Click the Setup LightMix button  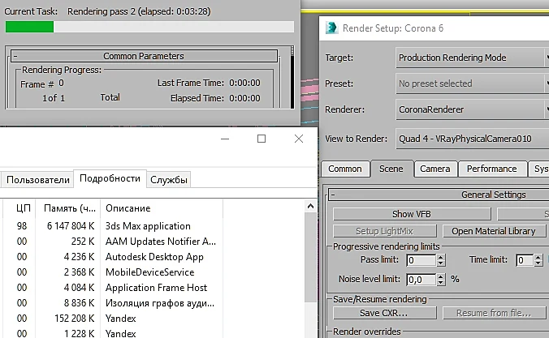[385, 231]
